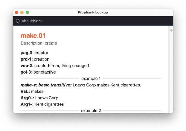186x131 pixels.
Task: Click the vsp-2 created-from role line
Action: [x=55, y=65]
